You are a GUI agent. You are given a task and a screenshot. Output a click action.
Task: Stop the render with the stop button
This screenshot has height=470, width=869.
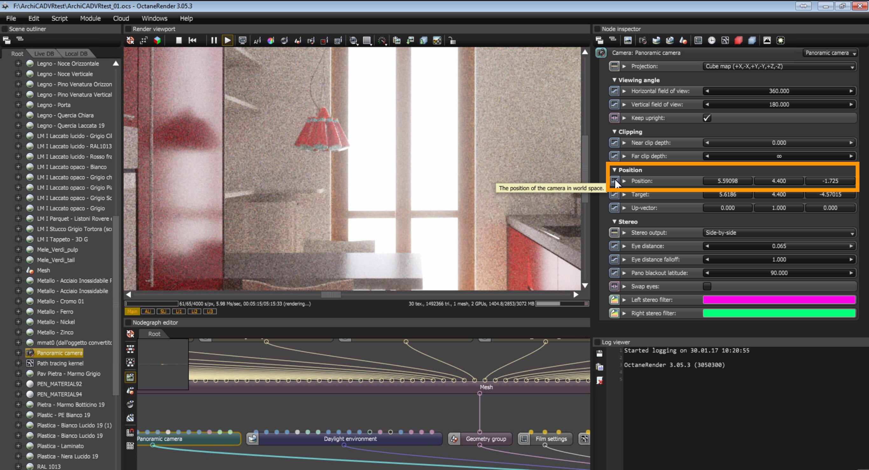click(x=179, y=40)
